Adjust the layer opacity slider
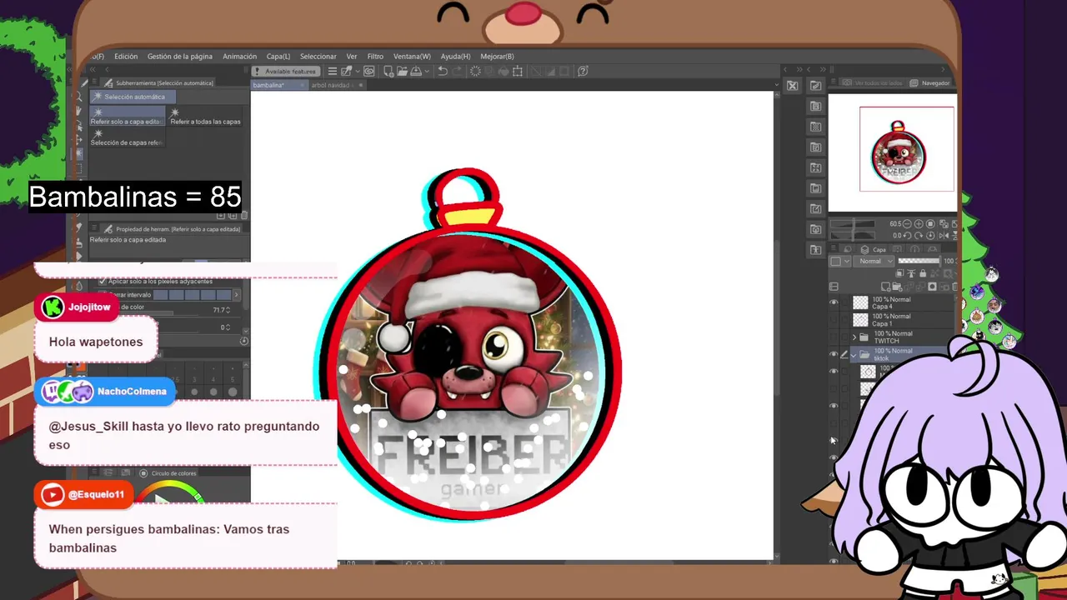Image resolution: width=1067 pixels, height=600 pixels. pos(919,261)
